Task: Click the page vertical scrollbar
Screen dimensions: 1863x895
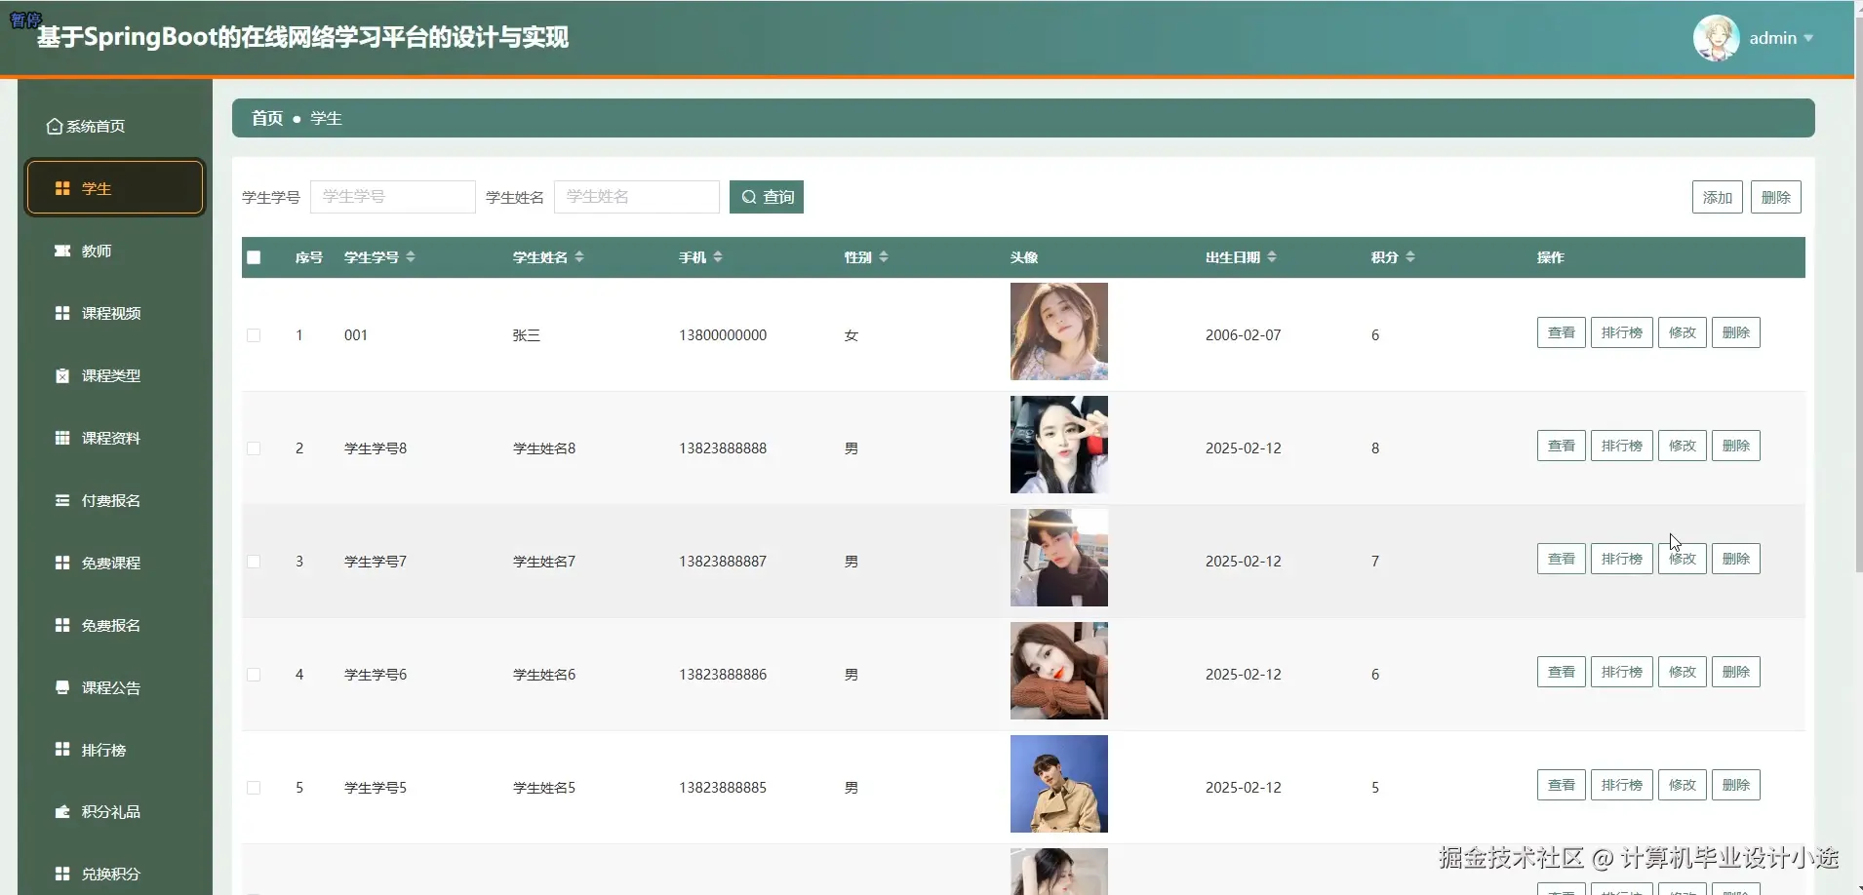Action: 1858,292
